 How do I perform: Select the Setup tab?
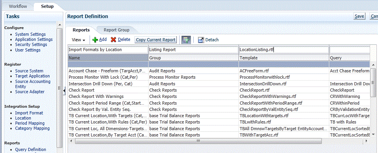(x=47, y=6)
